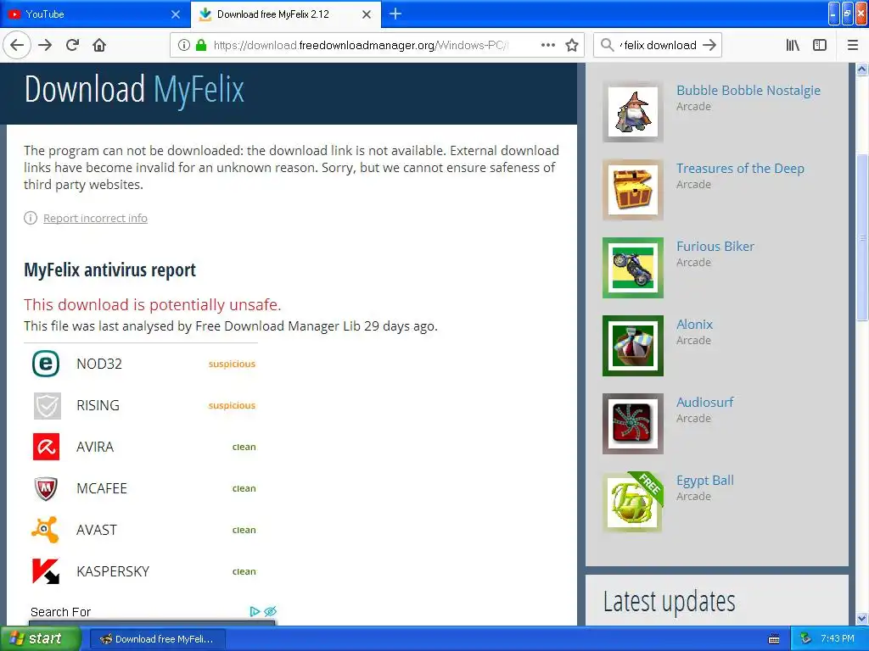Image resolution: width=869 pixels, height=651 pixels.
Task: Open the Windows Start menu
Action: click(x=41, y=638)
